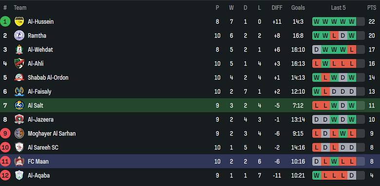Open the Al-Faisaly eagle crest

(19, 92)
